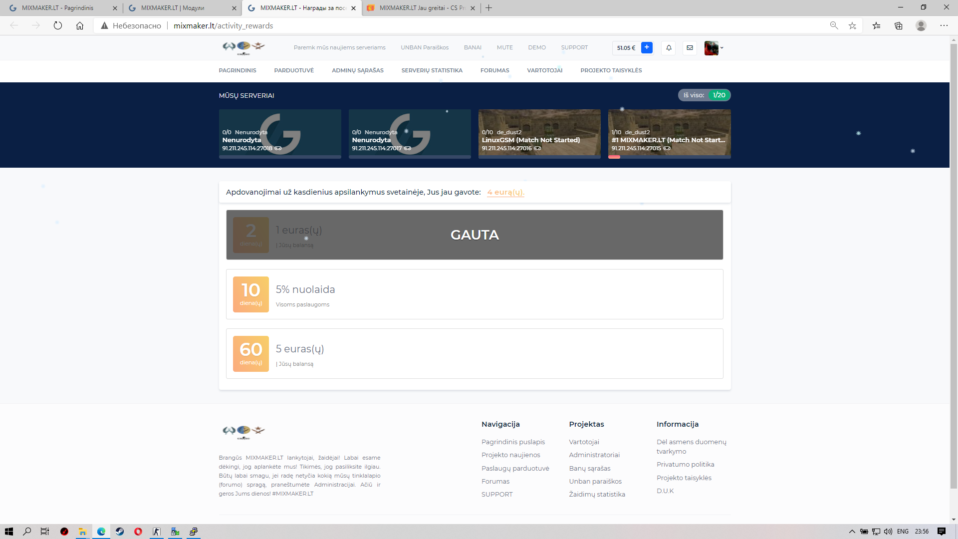Copy link icon next to 91.211.245.114:27015

click(x=667, y=148)
